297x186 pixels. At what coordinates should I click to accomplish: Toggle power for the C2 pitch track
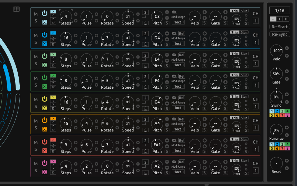(x=44, y=13)
